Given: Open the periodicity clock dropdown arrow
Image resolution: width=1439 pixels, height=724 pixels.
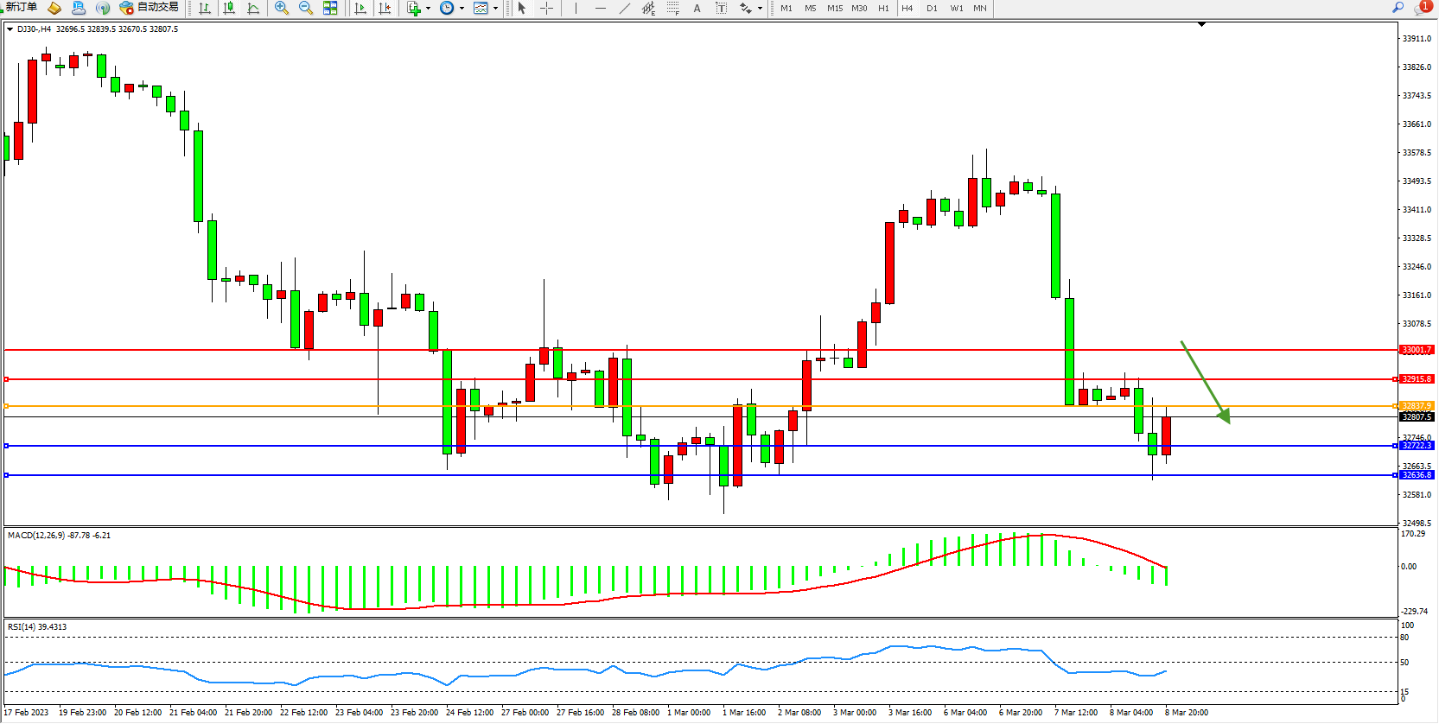Looking at the screenshot, I should click(462, 9).
